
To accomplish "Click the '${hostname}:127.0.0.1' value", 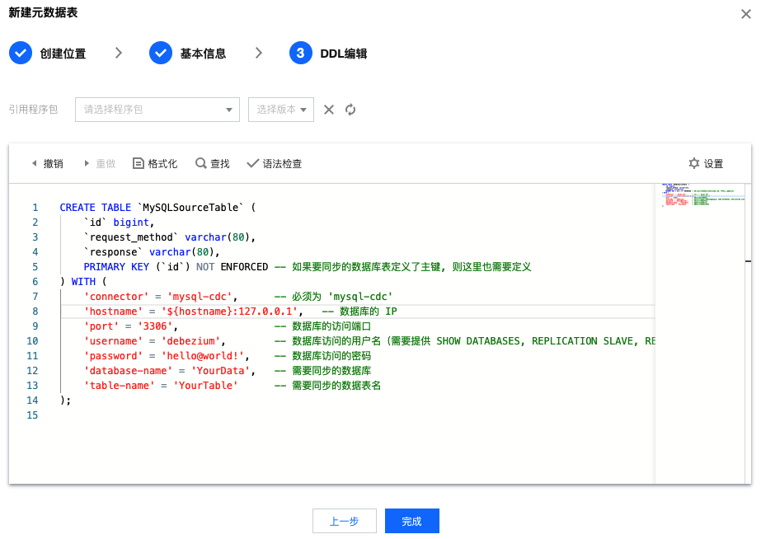I will click(229, 312).
